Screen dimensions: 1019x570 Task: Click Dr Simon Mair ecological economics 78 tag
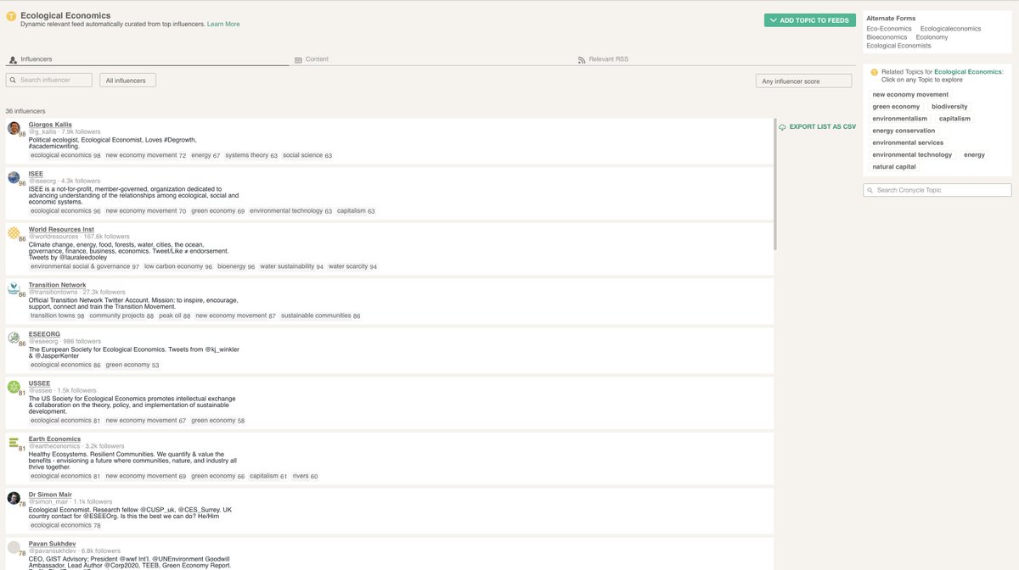[65, 525]
